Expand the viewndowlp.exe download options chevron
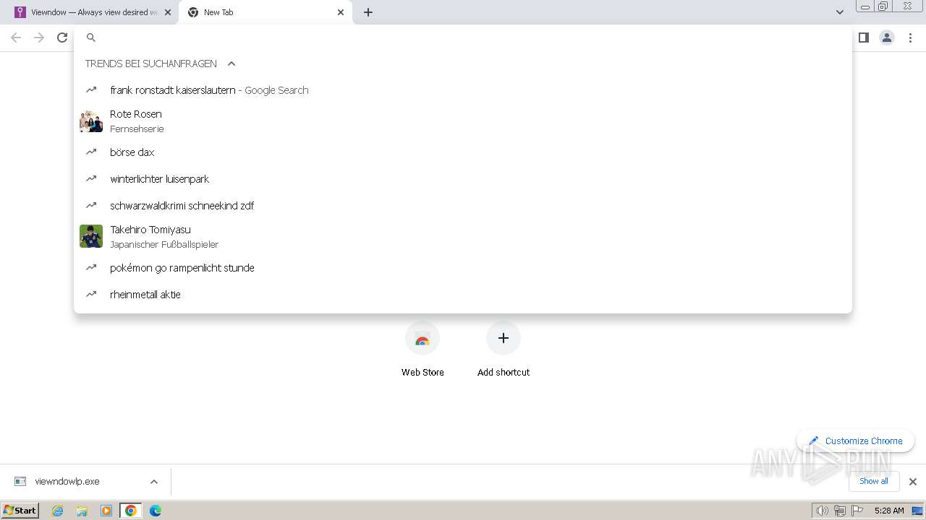Image resolution: width=926 pixels, height=520 pixels. (154, 482)
